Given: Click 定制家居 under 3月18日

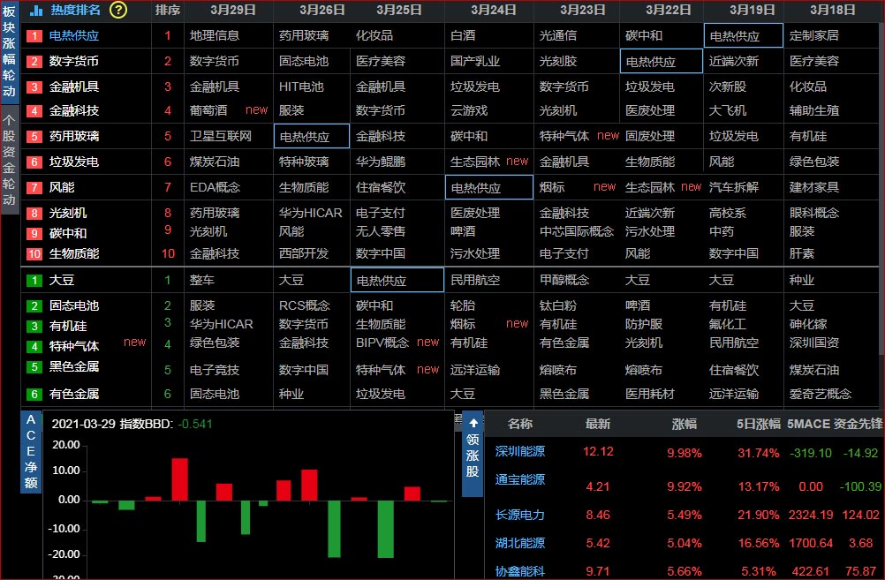Looking at the screenshot, I should click(813, 35).
